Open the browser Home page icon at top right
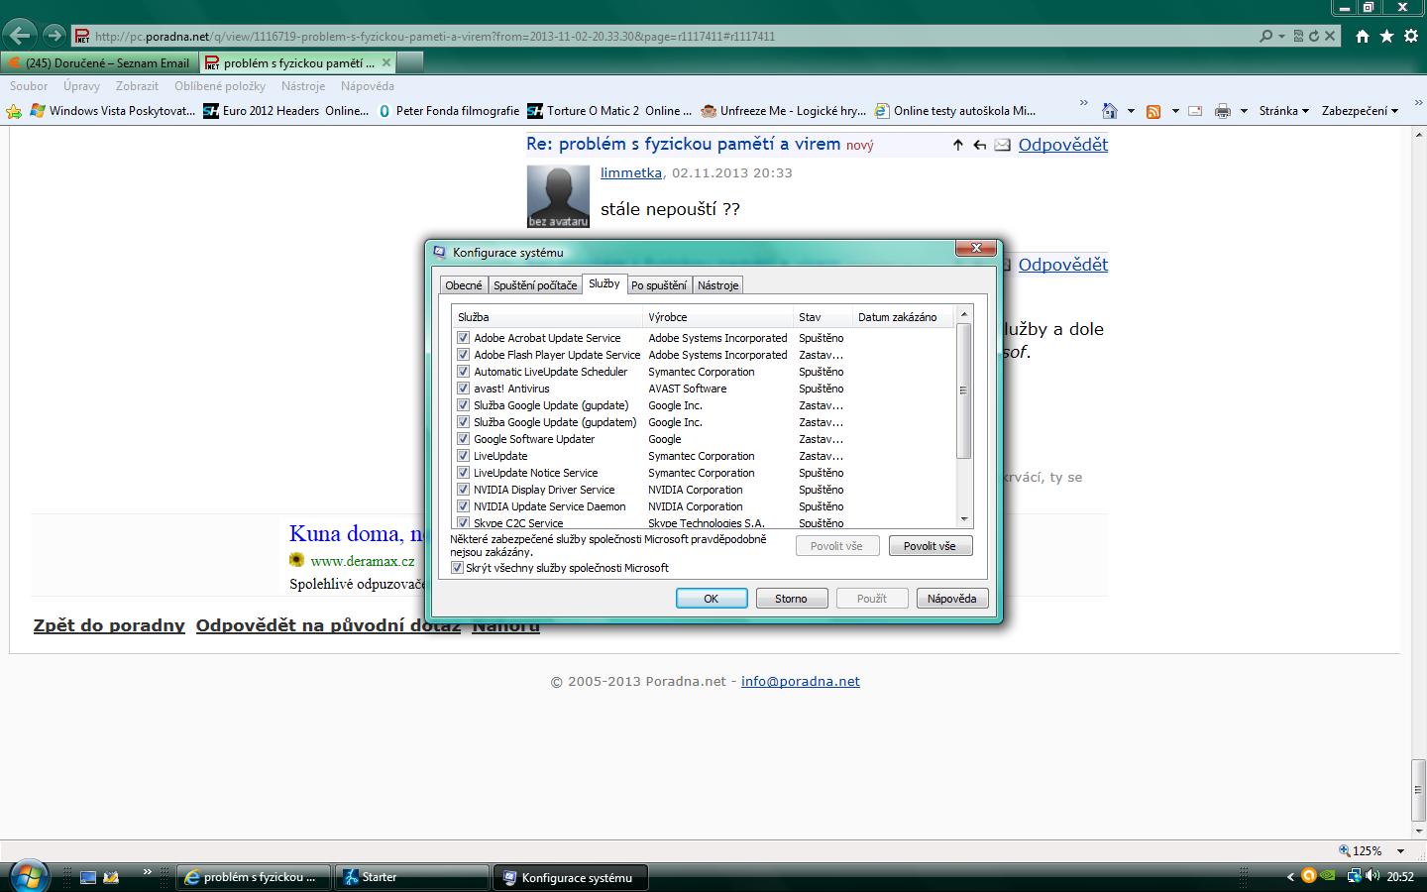 click(1363, 36)
